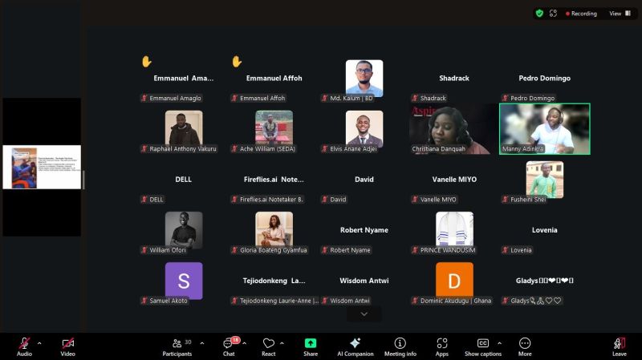Show next page of participants chevron
Image resolution: width=642 pixels, height=360 pixels.
pos(364,313)
